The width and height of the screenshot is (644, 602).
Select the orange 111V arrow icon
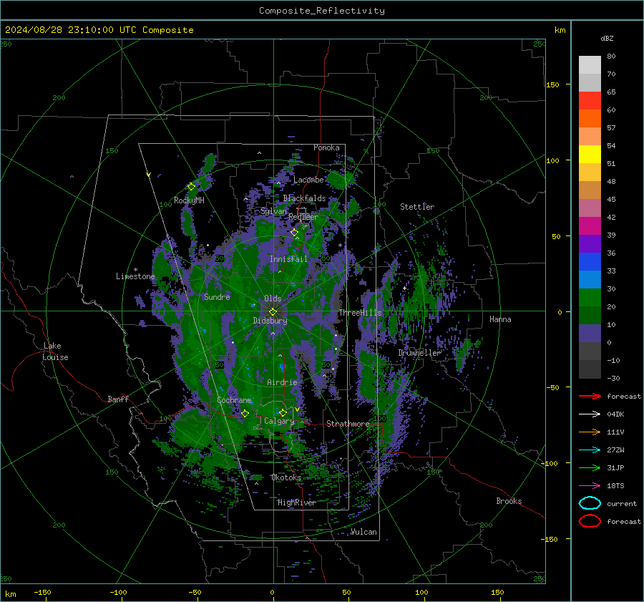[x=590, y=432]
